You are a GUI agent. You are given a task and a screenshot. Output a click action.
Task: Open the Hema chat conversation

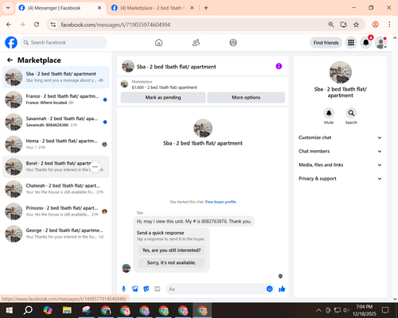pos(56,145)
